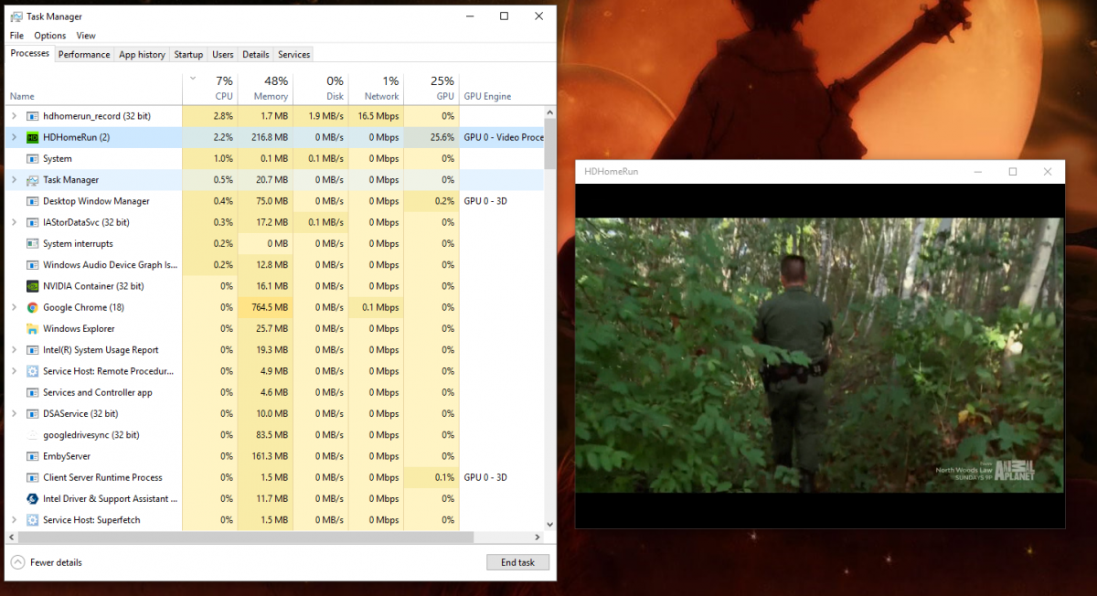
Task: Click the vertical scrollbar down arrow
Action: tap(549, 524)
